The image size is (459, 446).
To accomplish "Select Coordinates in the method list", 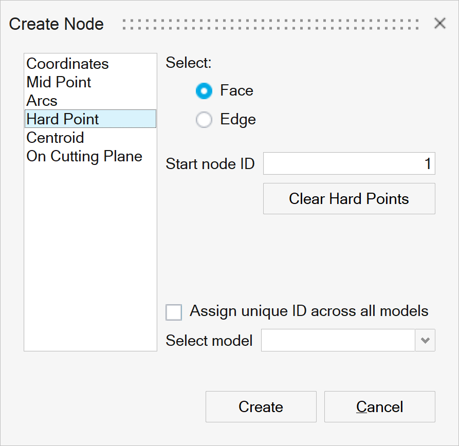I will point(67,64).
